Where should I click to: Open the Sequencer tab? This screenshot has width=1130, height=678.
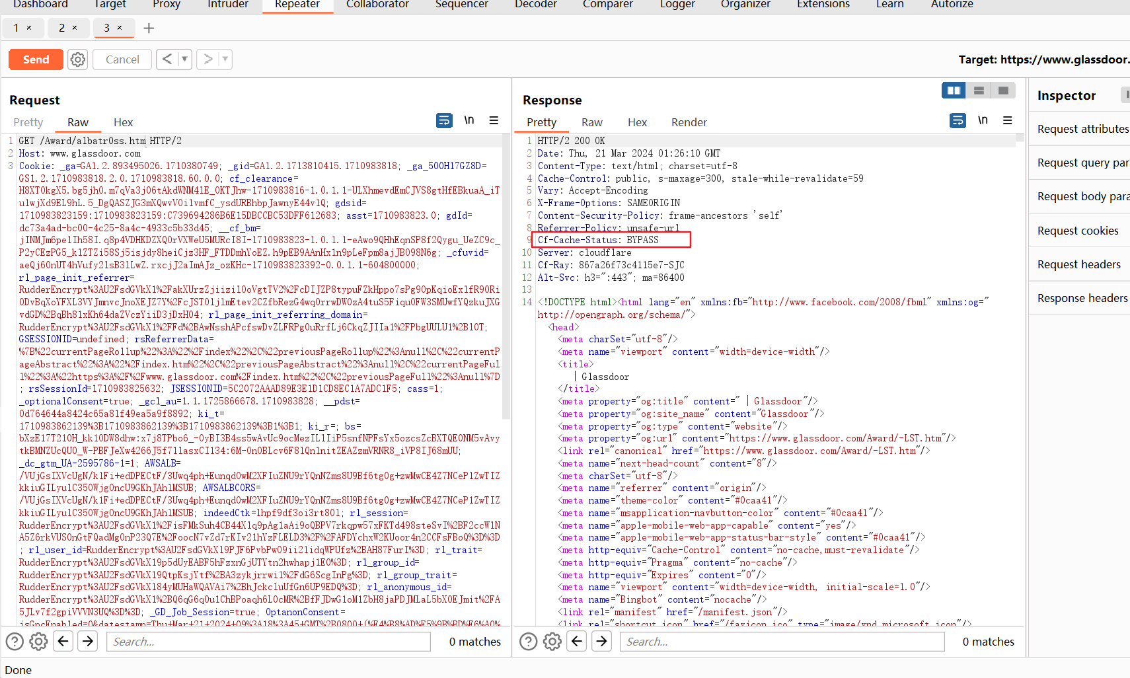(462, 5)
